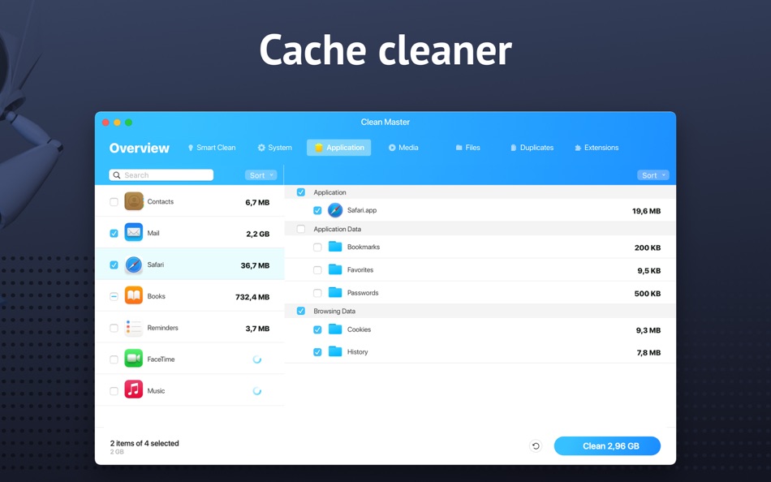
Task: Select the Application tab
Action: (x=338, y=148)
